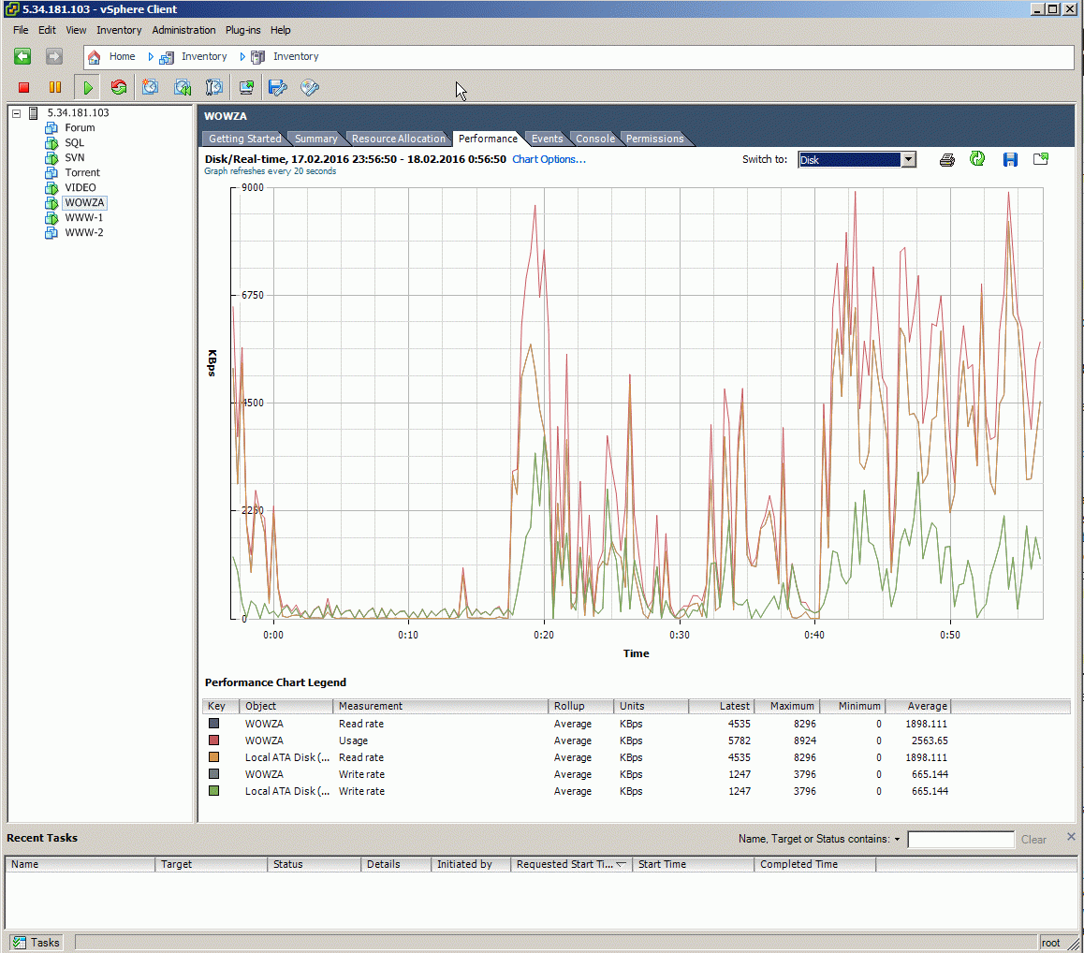Open the search filter criteria dropdown
The width and height of the screenshot is (1084, 953).
[898, 839]
